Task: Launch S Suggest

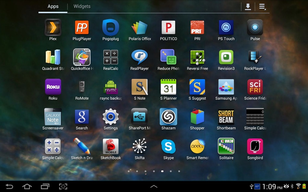Action: (197, 87)
